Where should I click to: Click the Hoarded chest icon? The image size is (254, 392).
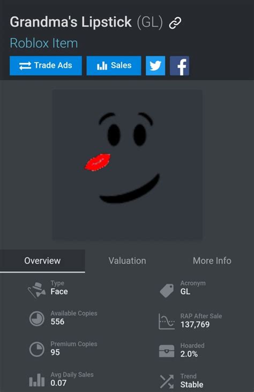[167, 351]
